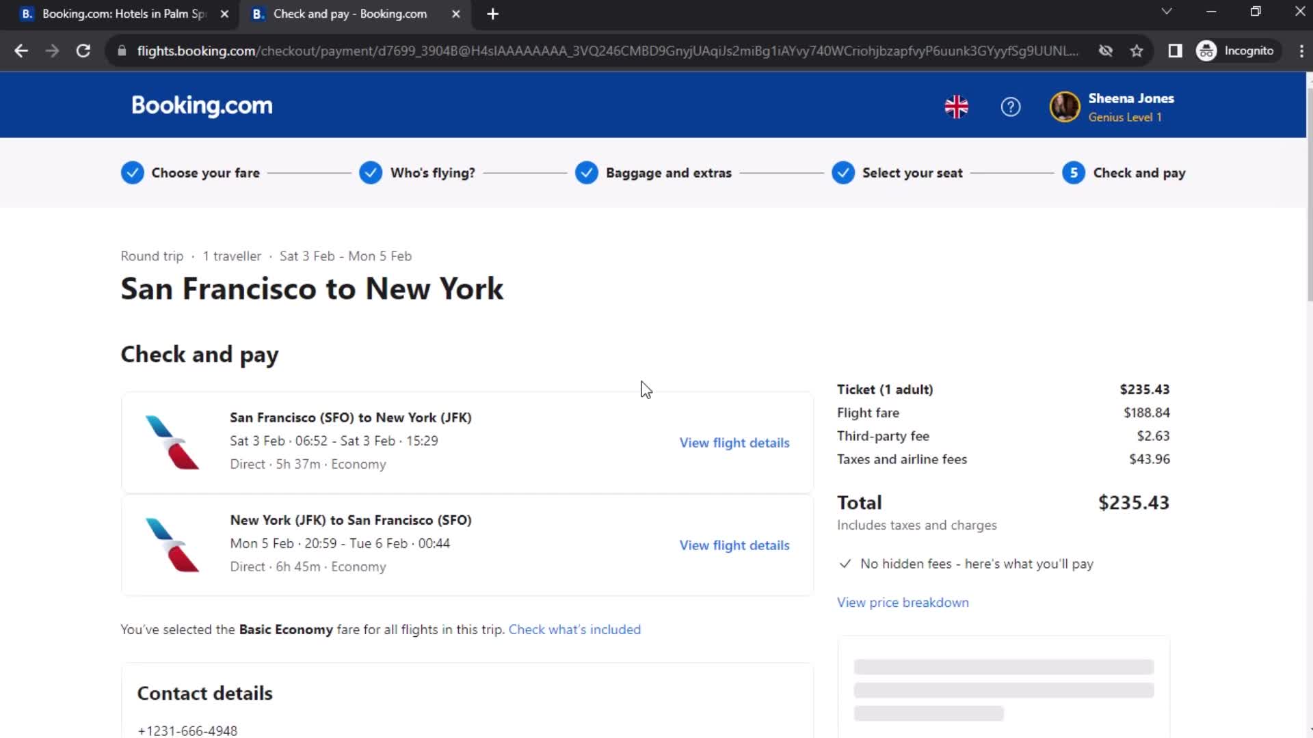Click the contact phone number +1231-666-4948
Image resolution: width=1313 pixels, height=738 pixels.
coord(187,730)
